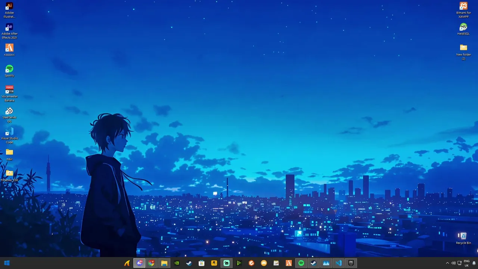This screenshot has width=478, height=269.
Task: Open the network status tray icon
Action: tap(459, 263)
